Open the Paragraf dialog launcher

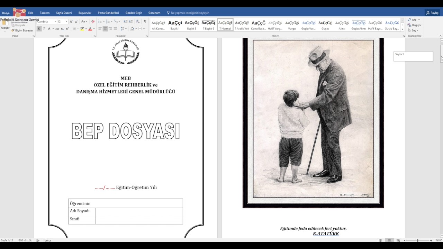[147, 36]
